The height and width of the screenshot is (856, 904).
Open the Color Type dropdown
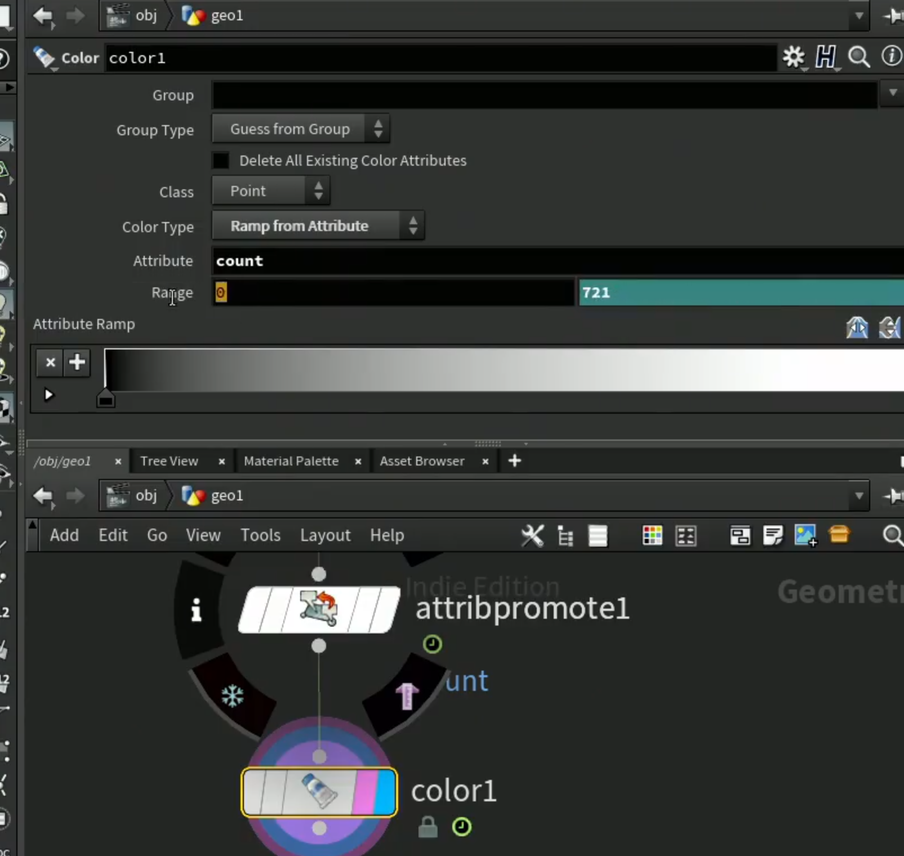(318, 226)
